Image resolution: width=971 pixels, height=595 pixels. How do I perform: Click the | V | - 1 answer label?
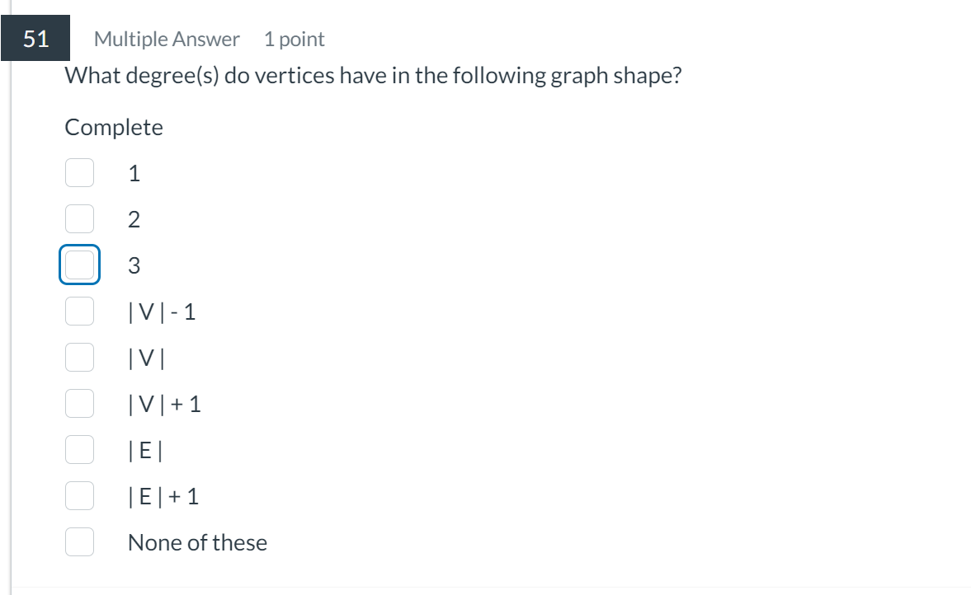click(162, 311)
